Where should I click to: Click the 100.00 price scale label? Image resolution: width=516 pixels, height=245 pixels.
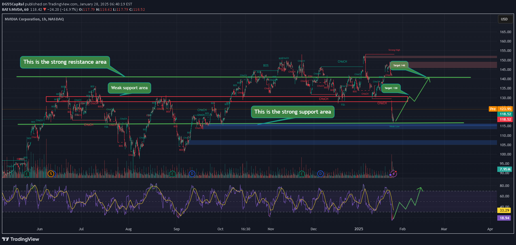(x=506, y=154)
